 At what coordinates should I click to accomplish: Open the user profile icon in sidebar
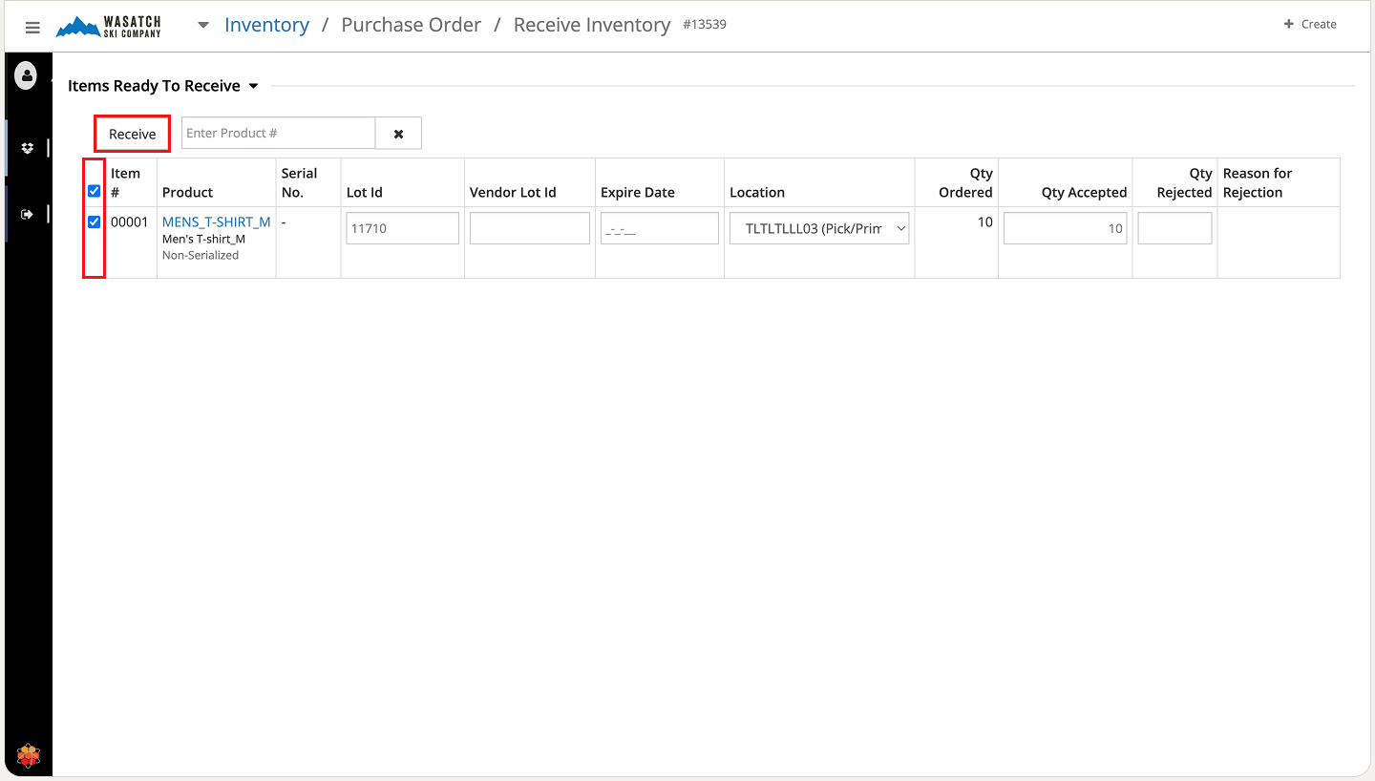pos(27,75)
